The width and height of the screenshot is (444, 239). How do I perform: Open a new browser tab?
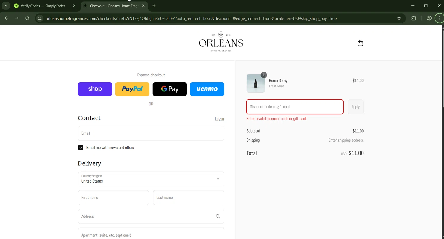154,6
